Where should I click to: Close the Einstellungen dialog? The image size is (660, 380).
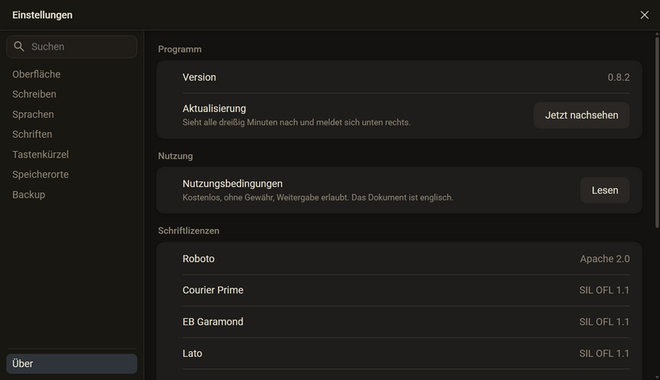(x=644, y=15)
